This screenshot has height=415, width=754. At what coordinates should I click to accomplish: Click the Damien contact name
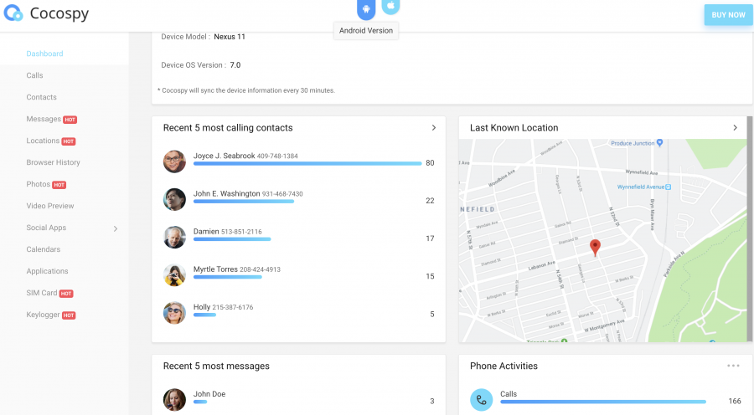click(x=206, y=232)
